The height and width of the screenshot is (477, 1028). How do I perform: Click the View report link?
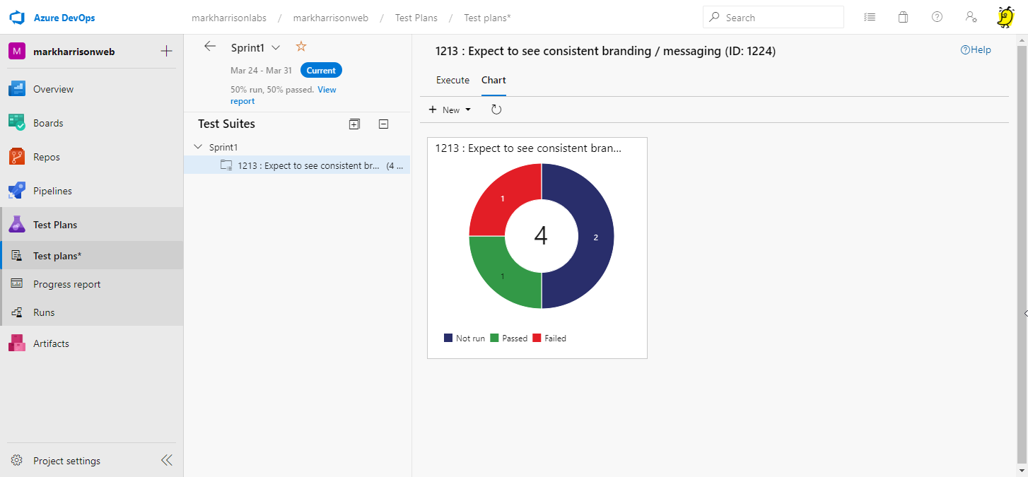click(327, 90)
